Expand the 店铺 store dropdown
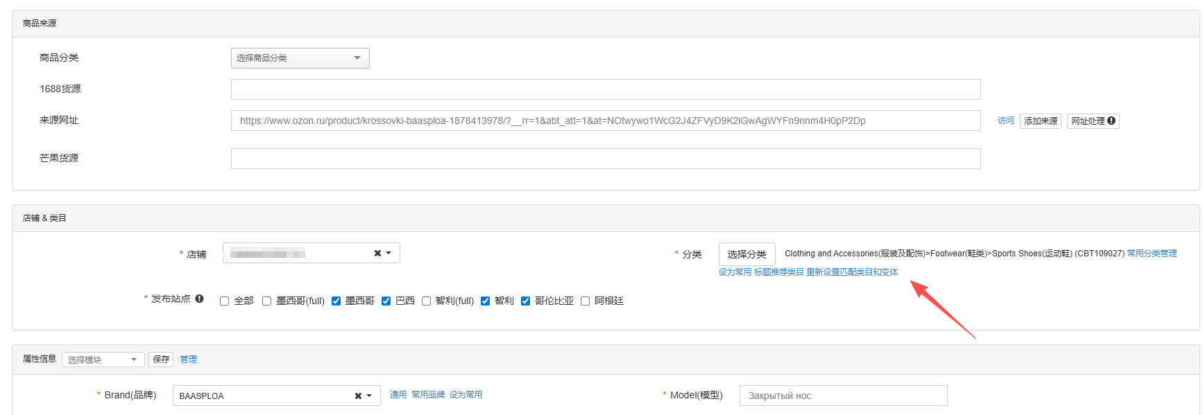This screenshot has height=415, width=1203. (389, 254)
